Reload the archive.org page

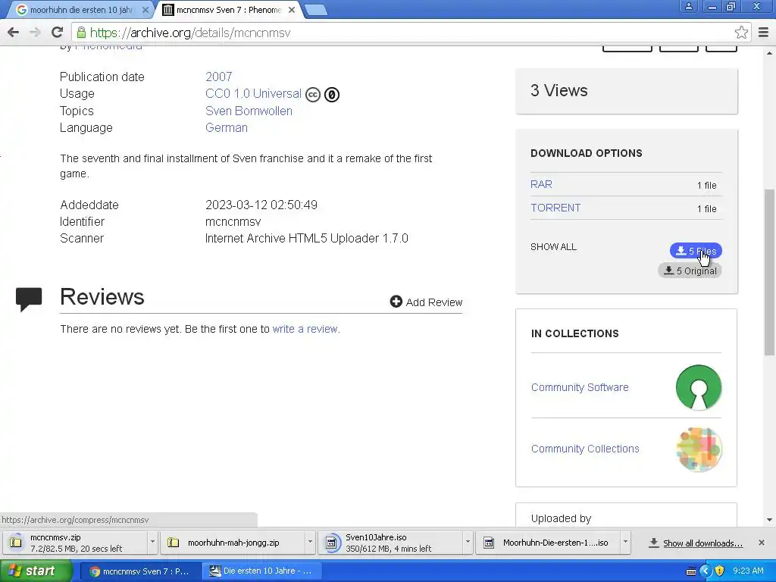(58, 33)
